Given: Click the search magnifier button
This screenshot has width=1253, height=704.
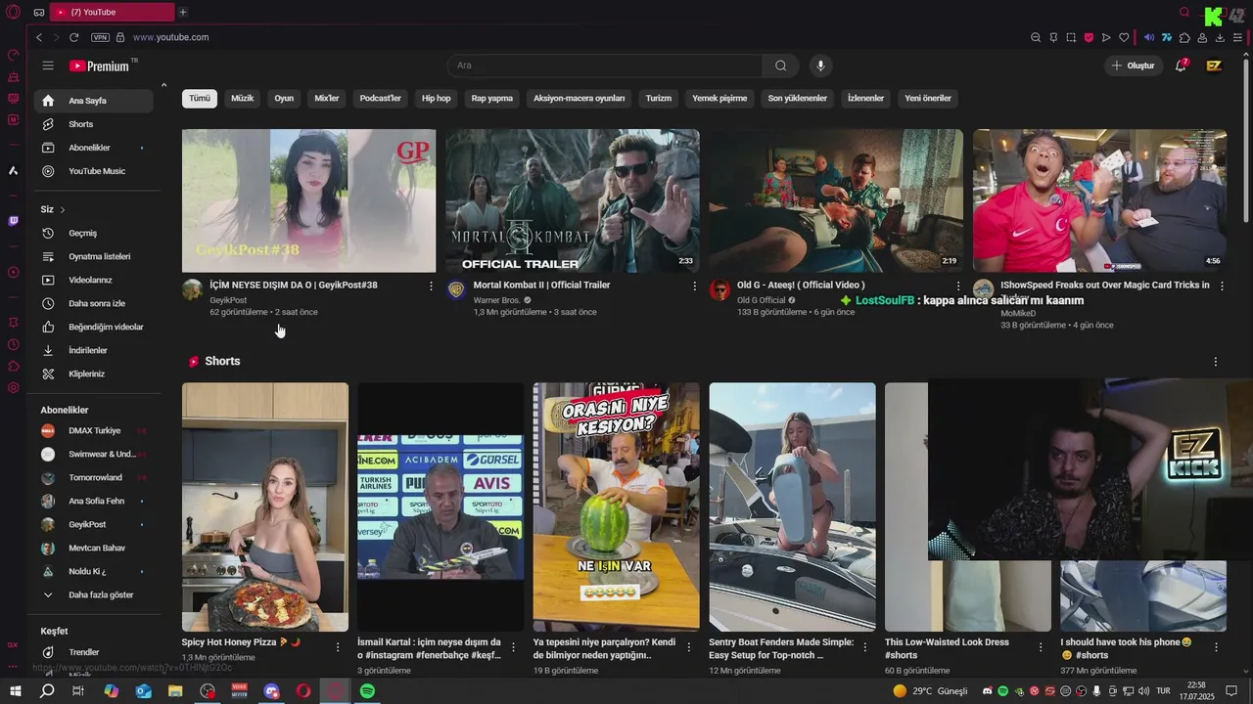Looking at the screenshot, I should click(780, 66).
